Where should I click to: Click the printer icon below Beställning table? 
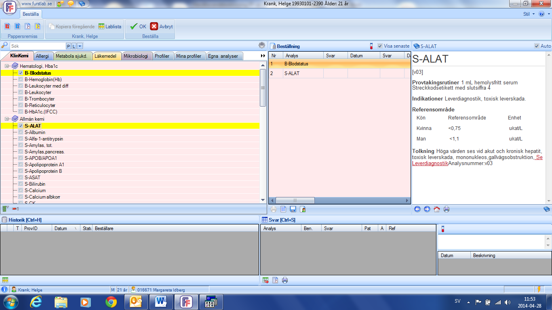[274, 209]
